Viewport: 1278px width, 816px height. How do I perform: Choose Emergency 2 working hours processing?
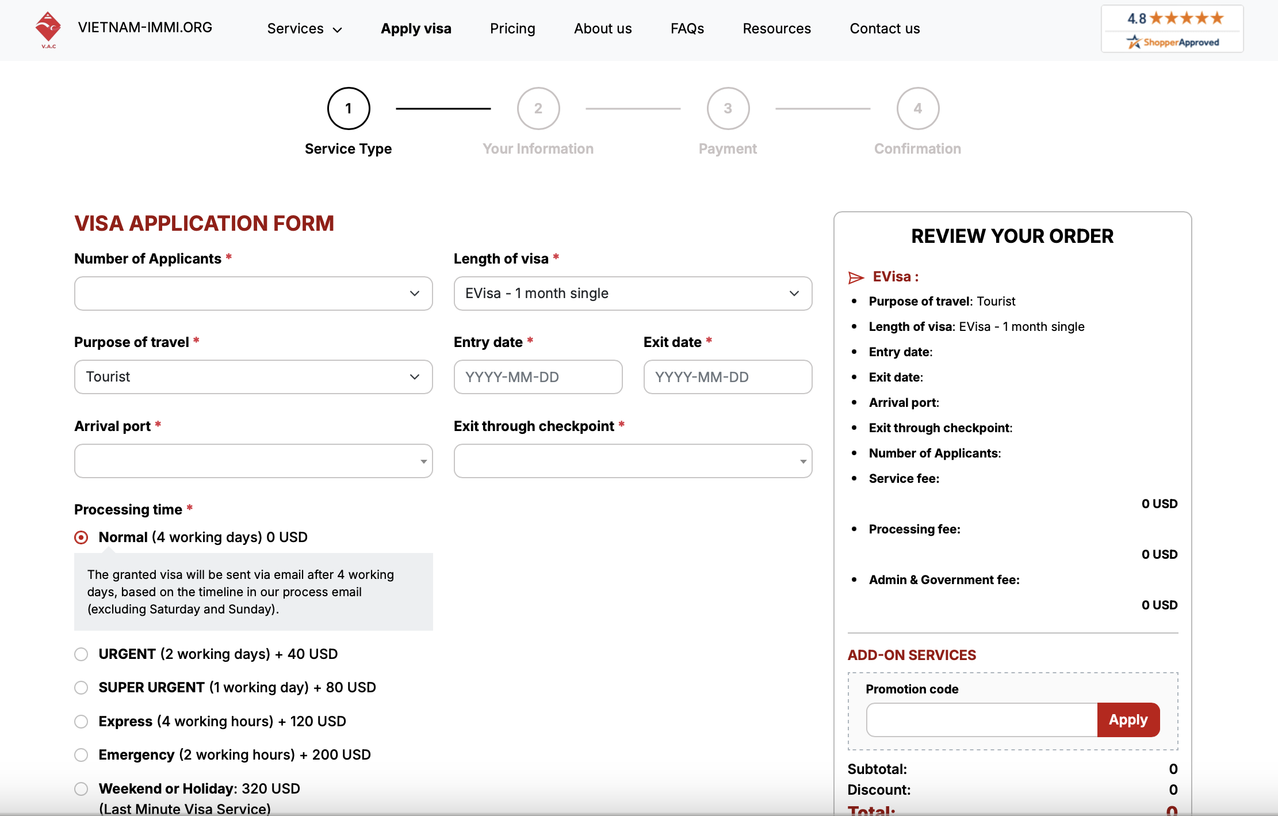click(81, 755)
